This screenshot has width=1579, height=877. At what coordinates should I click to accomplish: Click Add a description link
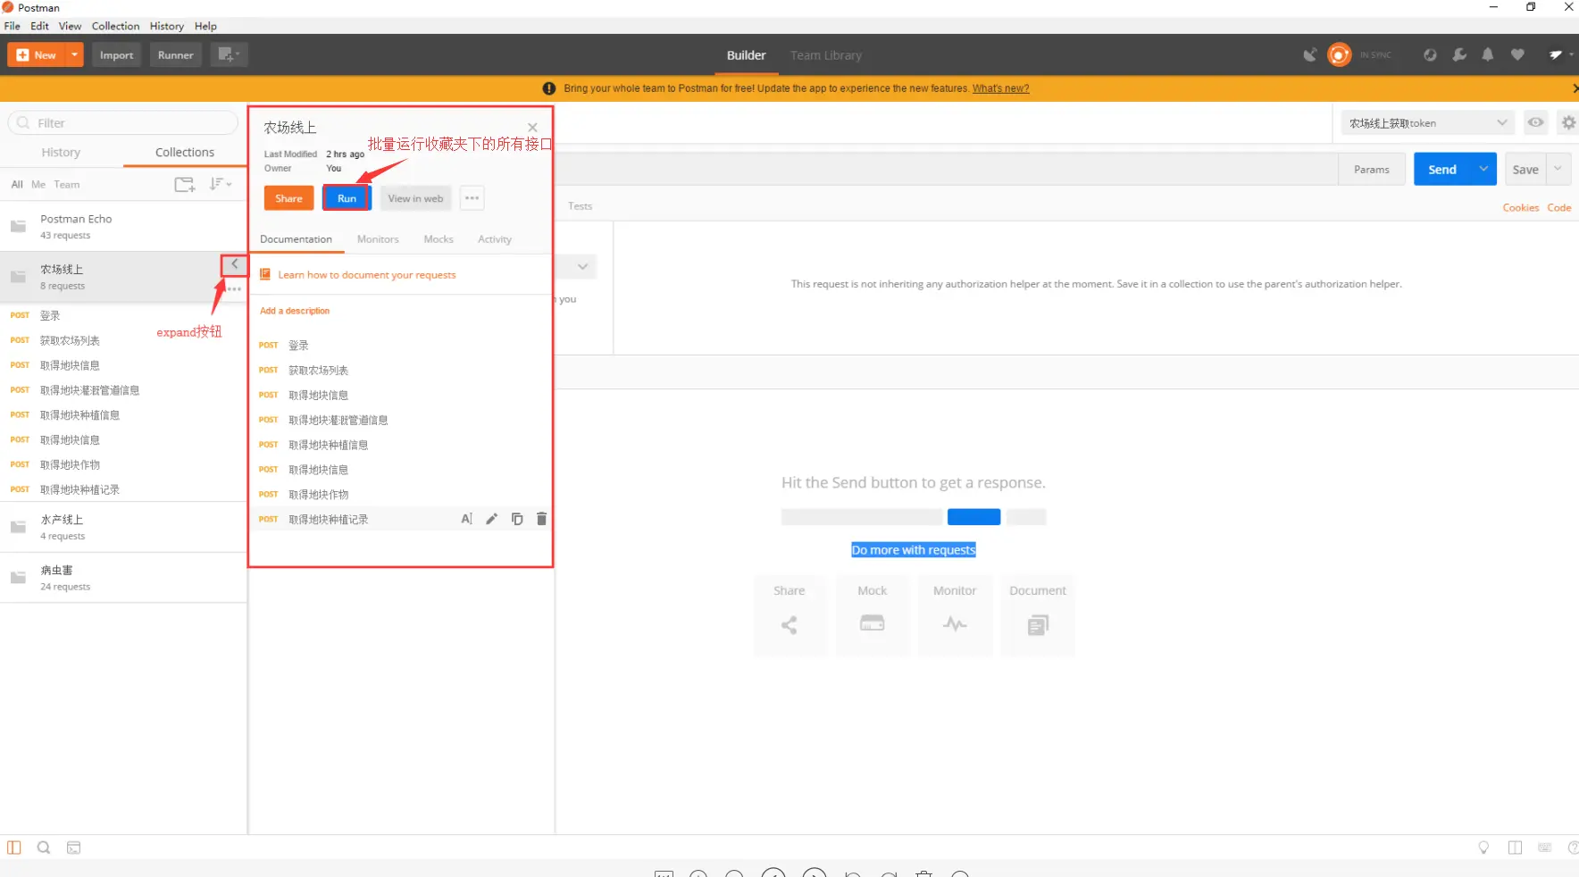point(295,311)
